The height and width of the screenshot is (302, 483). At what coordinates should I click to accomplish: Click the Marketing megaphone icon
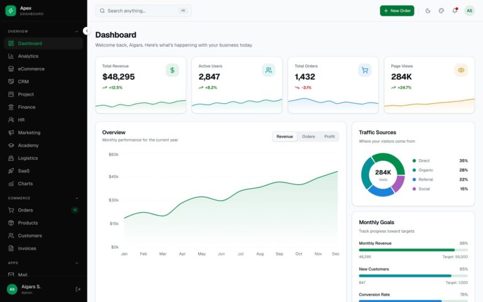pyautogui.click(x=11, y=133)
